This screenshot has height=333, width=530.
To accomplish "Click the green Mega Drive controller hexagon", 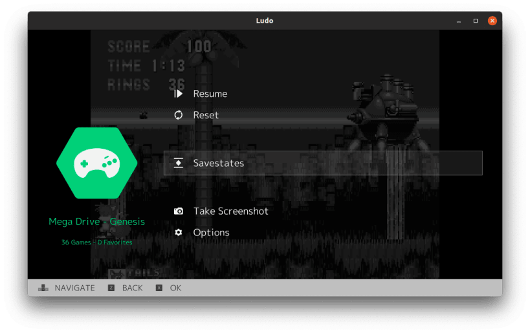I will pyautogui.click(x=96, y=163).
